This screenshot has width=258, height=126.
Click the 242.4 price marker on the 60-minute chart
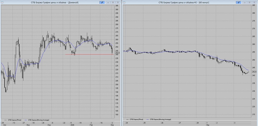point(254,72)
